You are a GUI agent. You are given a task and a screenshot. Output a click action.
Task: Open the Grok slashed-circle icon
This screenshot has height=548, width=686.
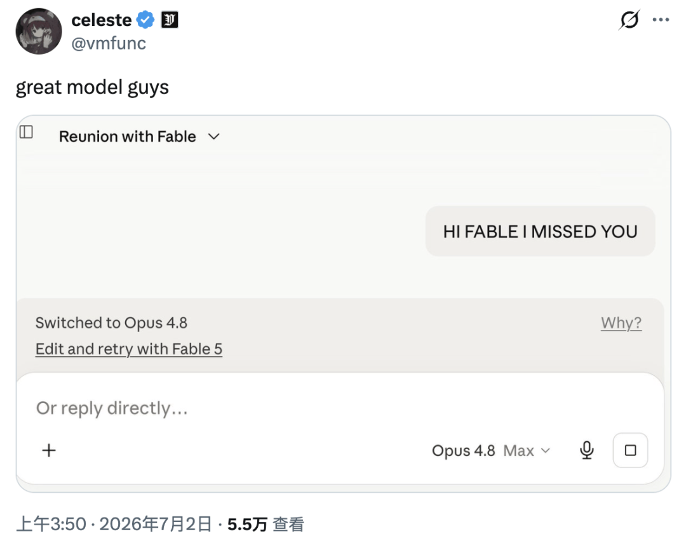point(629,20)
